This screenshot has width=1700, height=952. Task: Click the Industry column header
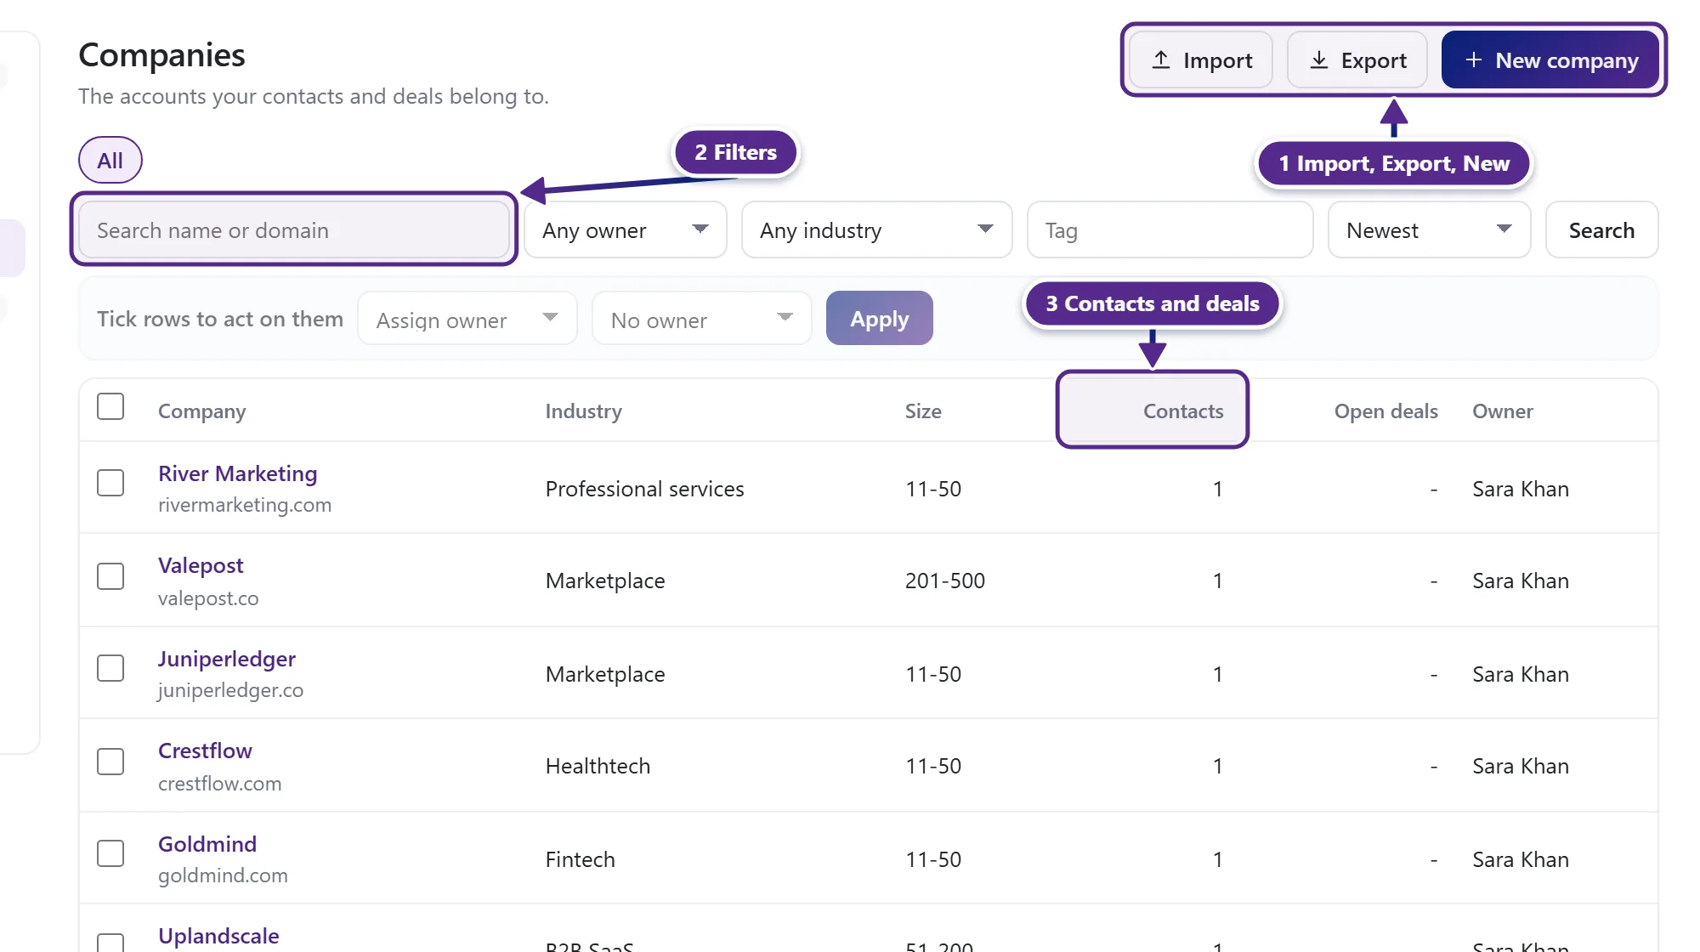pos(584,411)
